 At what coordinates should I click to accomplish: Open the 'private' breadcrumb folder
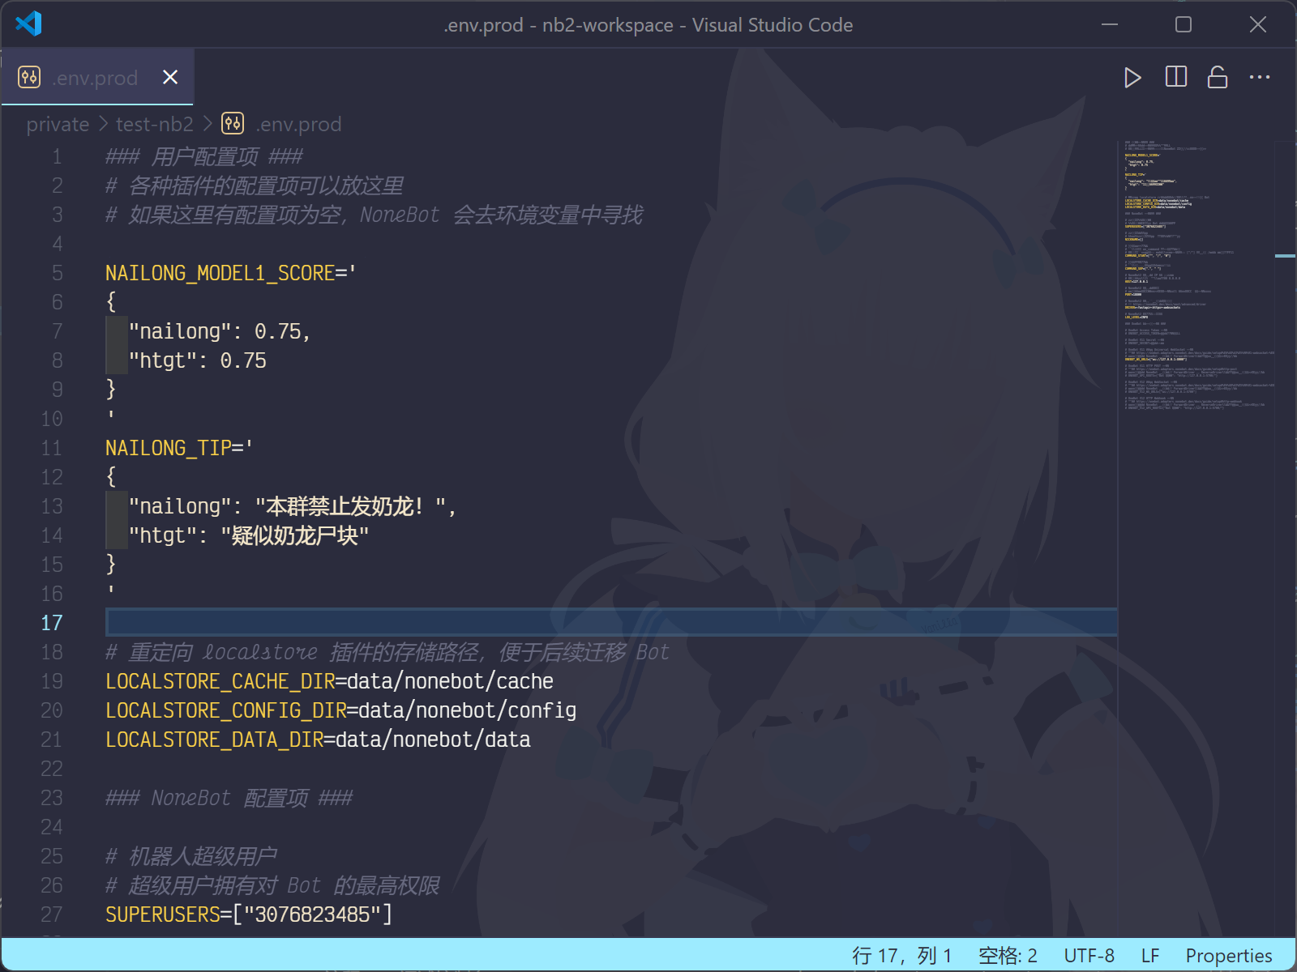[58, 124]
